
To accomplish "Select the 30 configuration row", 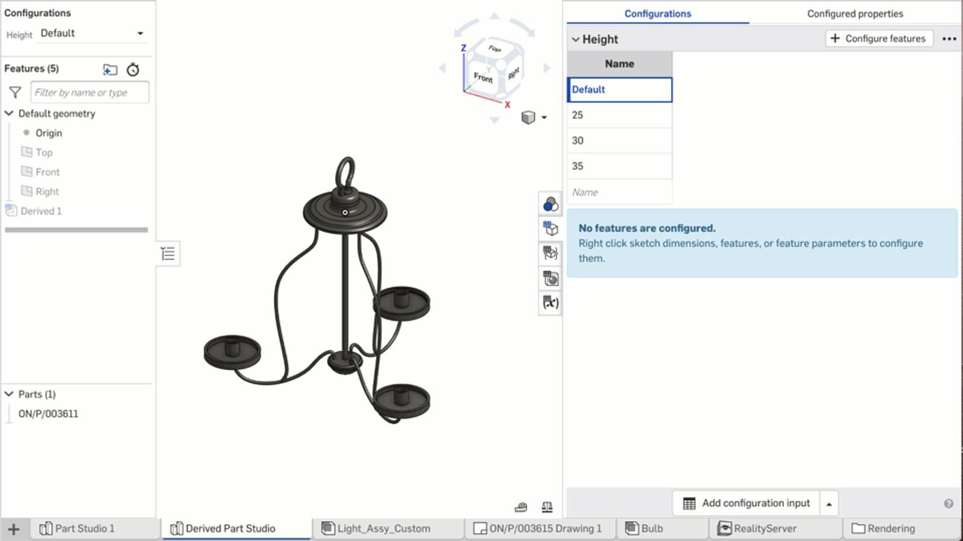I will pos(619,141).
